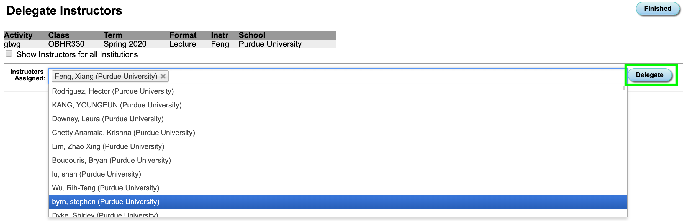Click inside the Instructors Assigned input field
The image size is (686, 221).
(388, 76)
